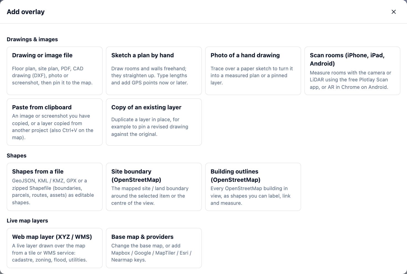Open Shapes from a file option

point(55,187)
